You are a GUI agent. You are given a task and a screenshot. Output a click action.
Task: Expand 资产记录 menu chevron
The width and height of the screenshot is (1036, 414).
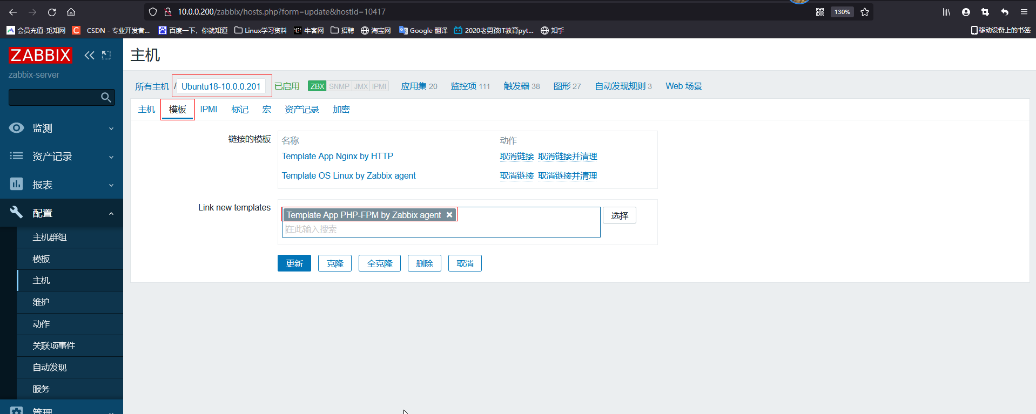[x=111, y=157]
